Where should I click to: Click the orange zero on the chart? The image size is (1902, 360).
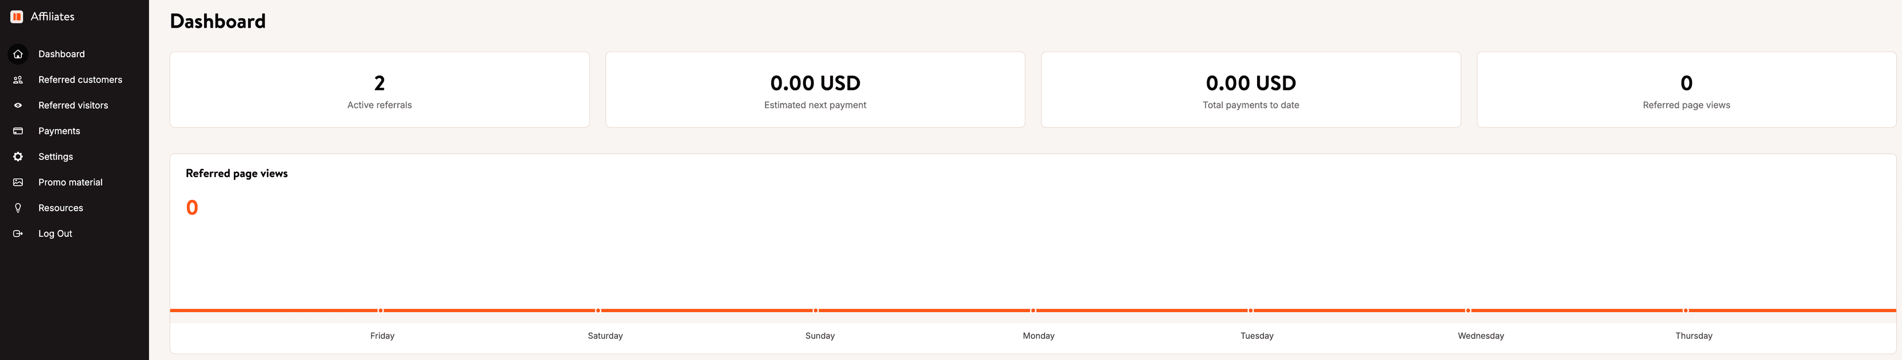[x=192, y=207]
